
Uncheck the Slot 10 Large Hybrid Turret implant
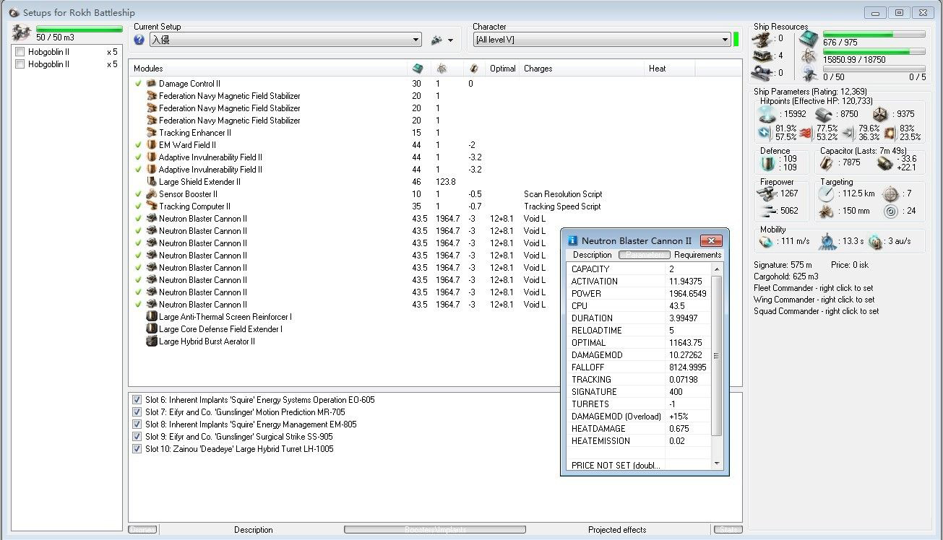[137, 449]
